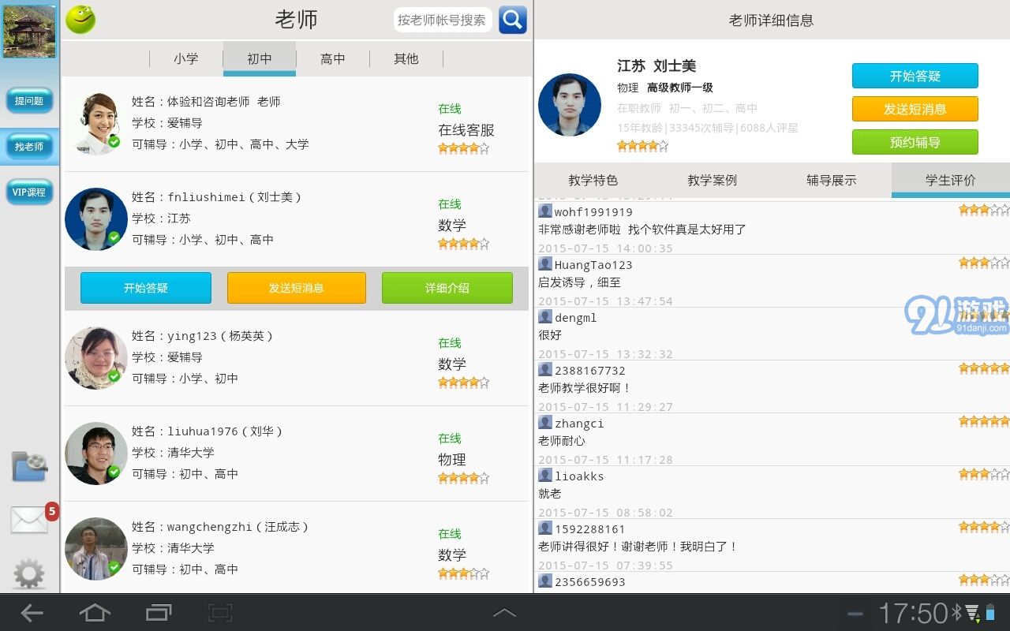Image resolution: width=1010 pixels, height=631 pixels.
Task: Open the zhangci user icon
Action: click(x=545, y=422)
